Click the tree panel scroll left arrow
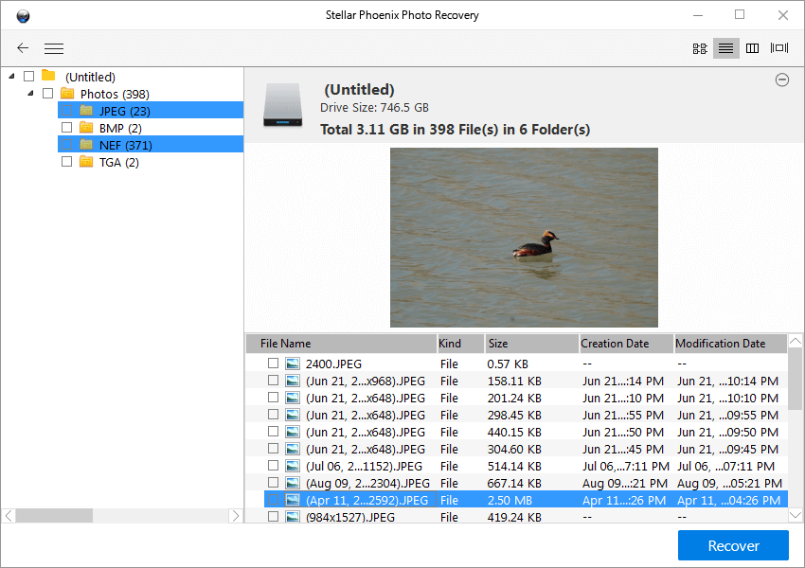Viewport: 805px width, 568px height. click(9, 516)
